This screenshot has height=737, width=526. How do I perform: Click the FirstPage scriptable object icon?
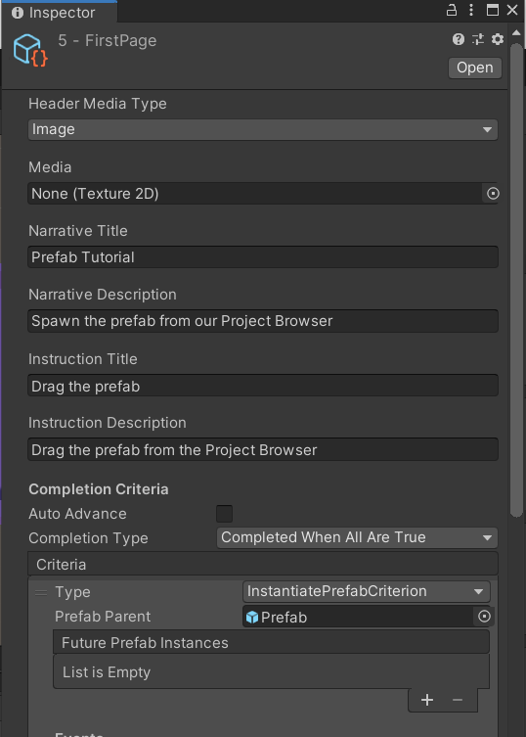pos(30,50)
